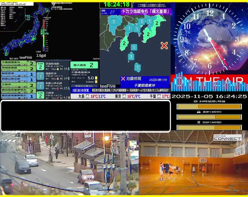
Task: Click the 2.6gal reading under the Japan map
Action: [41, 56]
